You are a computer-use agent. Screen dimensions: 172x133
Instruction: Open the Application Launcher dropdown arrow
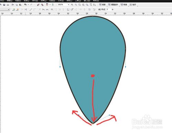[50, 5]
